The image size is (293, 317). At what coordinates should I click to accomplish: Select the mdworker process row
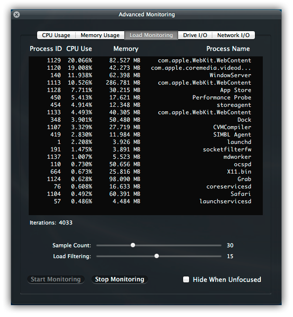146,157
